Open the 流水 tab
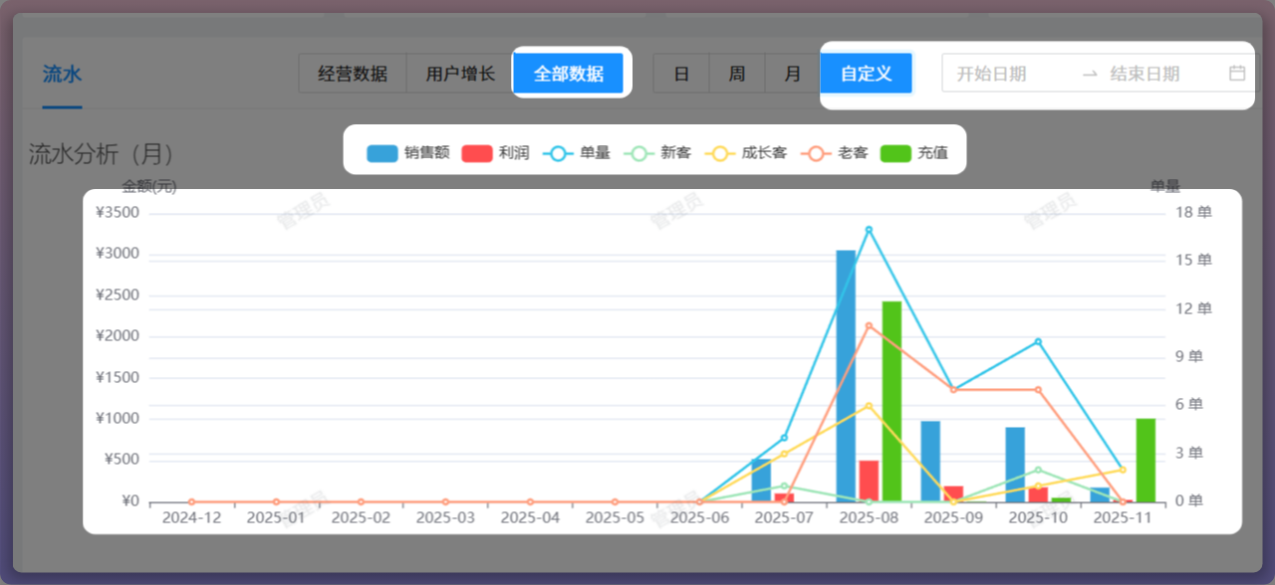The width and height of the screenshot is (1275, 585). tap(62, 74)
